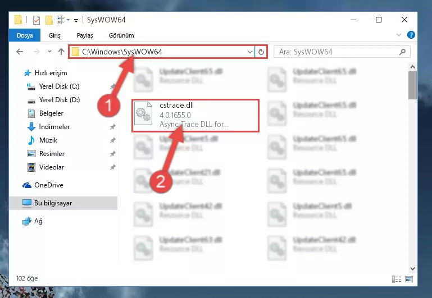Click the pin icon next to İndirmeler
Image resolution: width=432 pixels, height=298 pixels.
click(113, 127)
